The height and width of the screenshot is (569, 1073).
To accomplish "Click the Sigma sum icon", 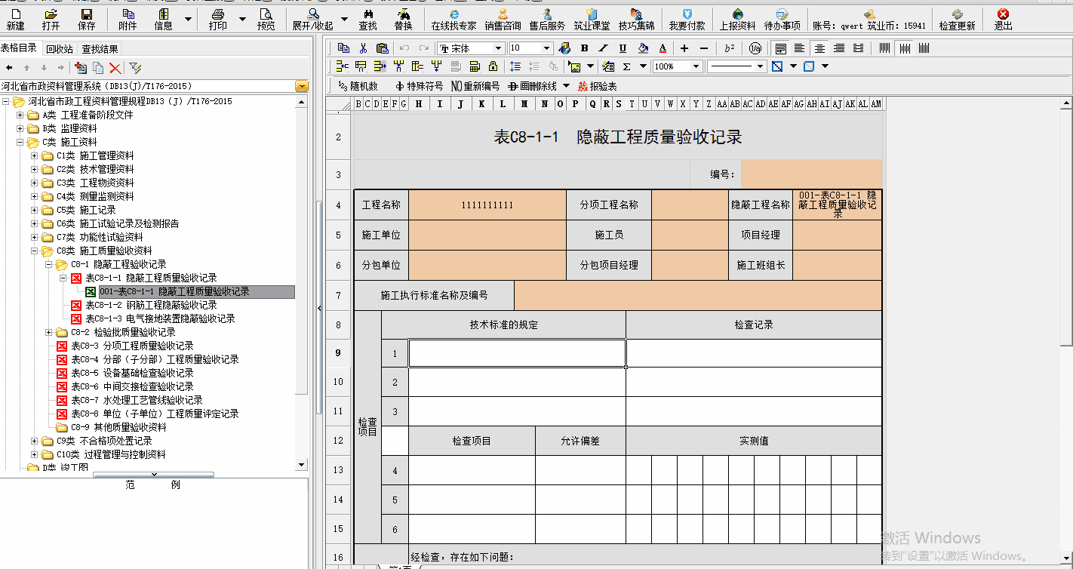I will (x=626, y=66).
